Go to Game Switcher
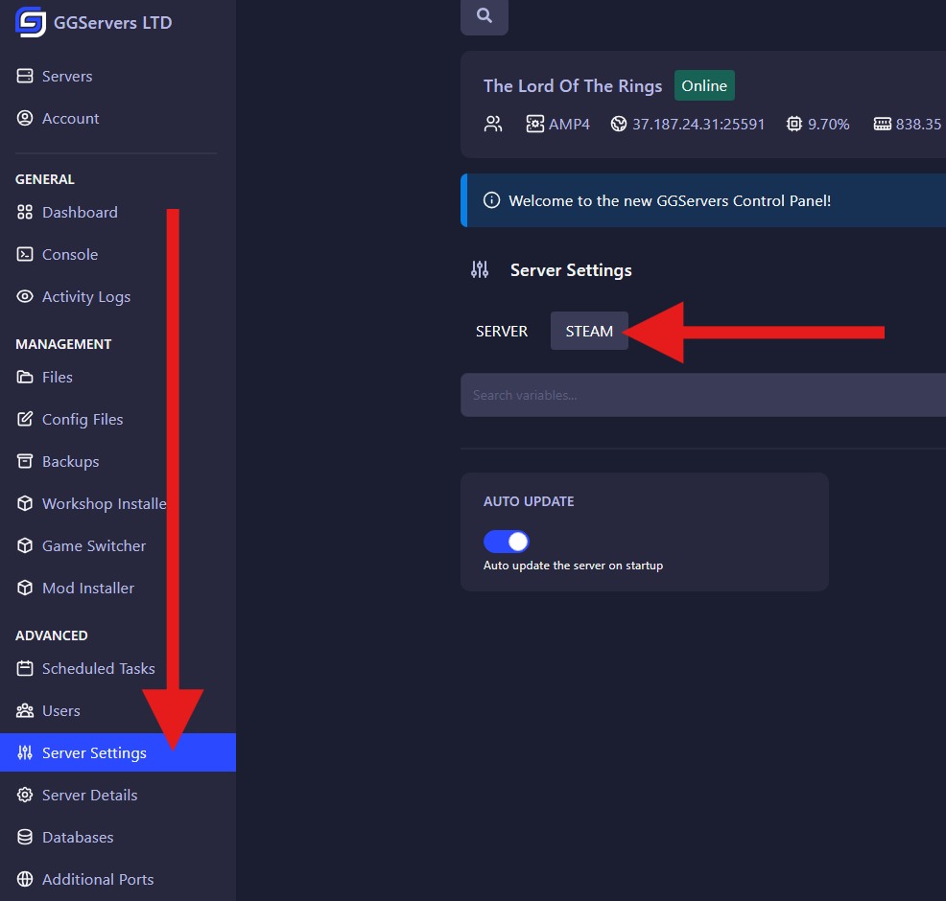The width and height of the screenshot is (946, 901). click(x=94, y=546)
